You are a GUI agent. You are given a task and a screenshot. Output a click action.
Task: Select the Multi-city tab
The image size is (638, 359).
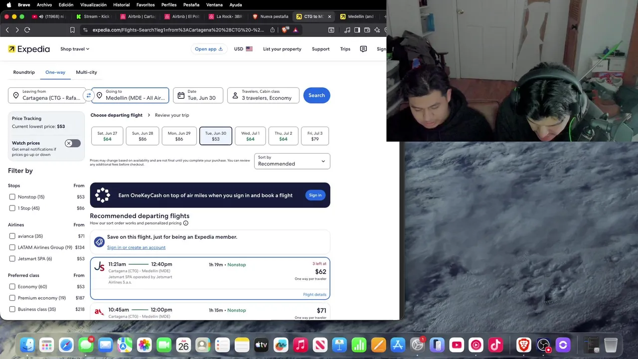[x=86, y=72]
